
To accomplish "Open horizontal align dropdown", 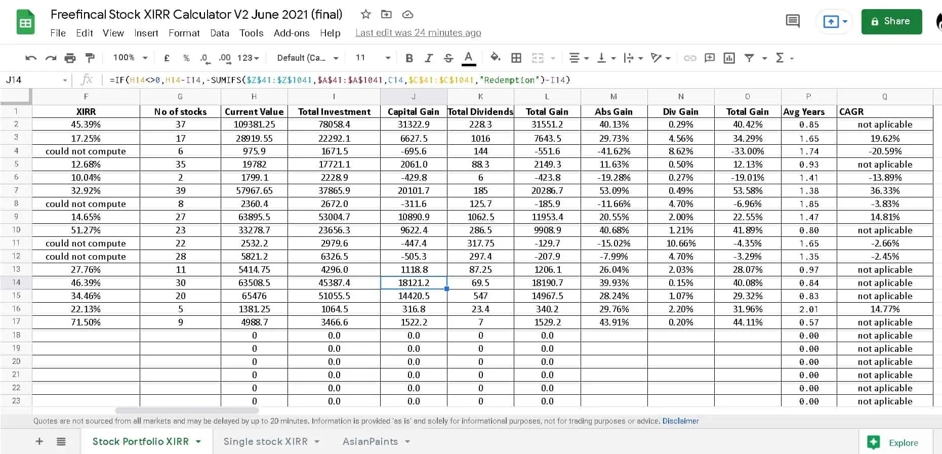I will (579, 58).
